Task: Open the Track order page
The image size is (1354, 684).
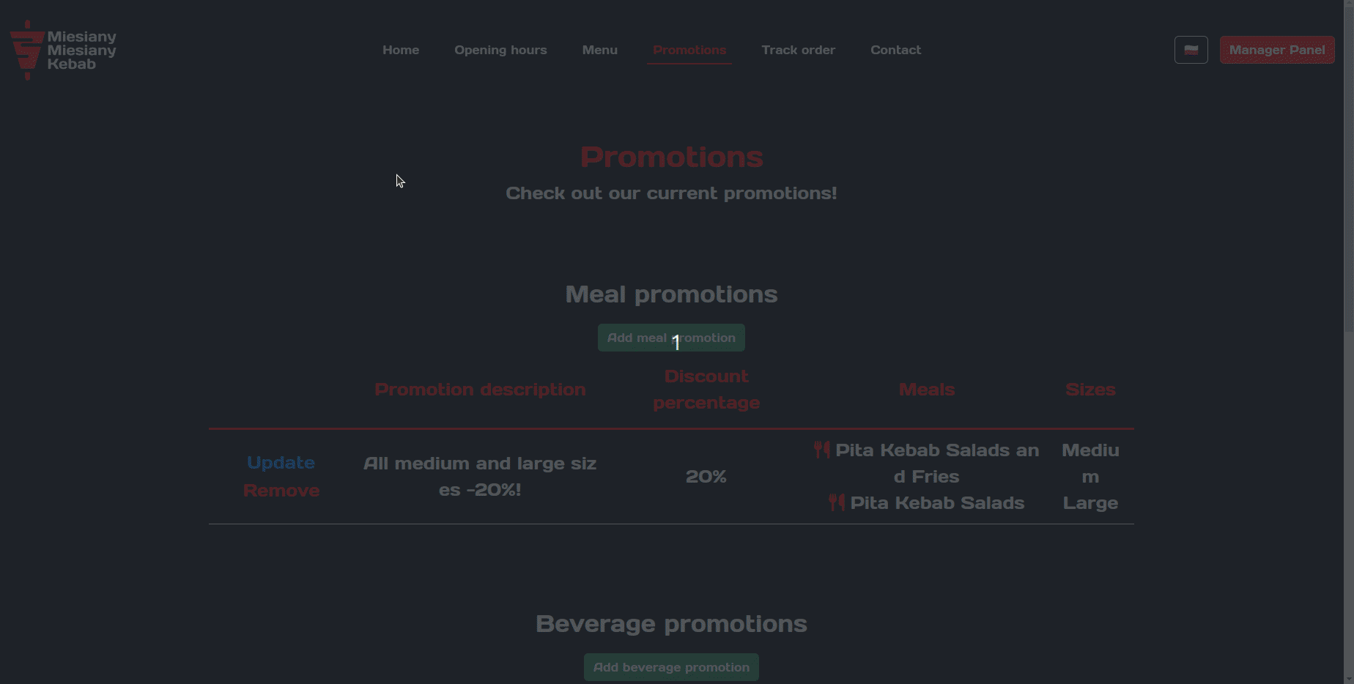Action: (798, 50)
